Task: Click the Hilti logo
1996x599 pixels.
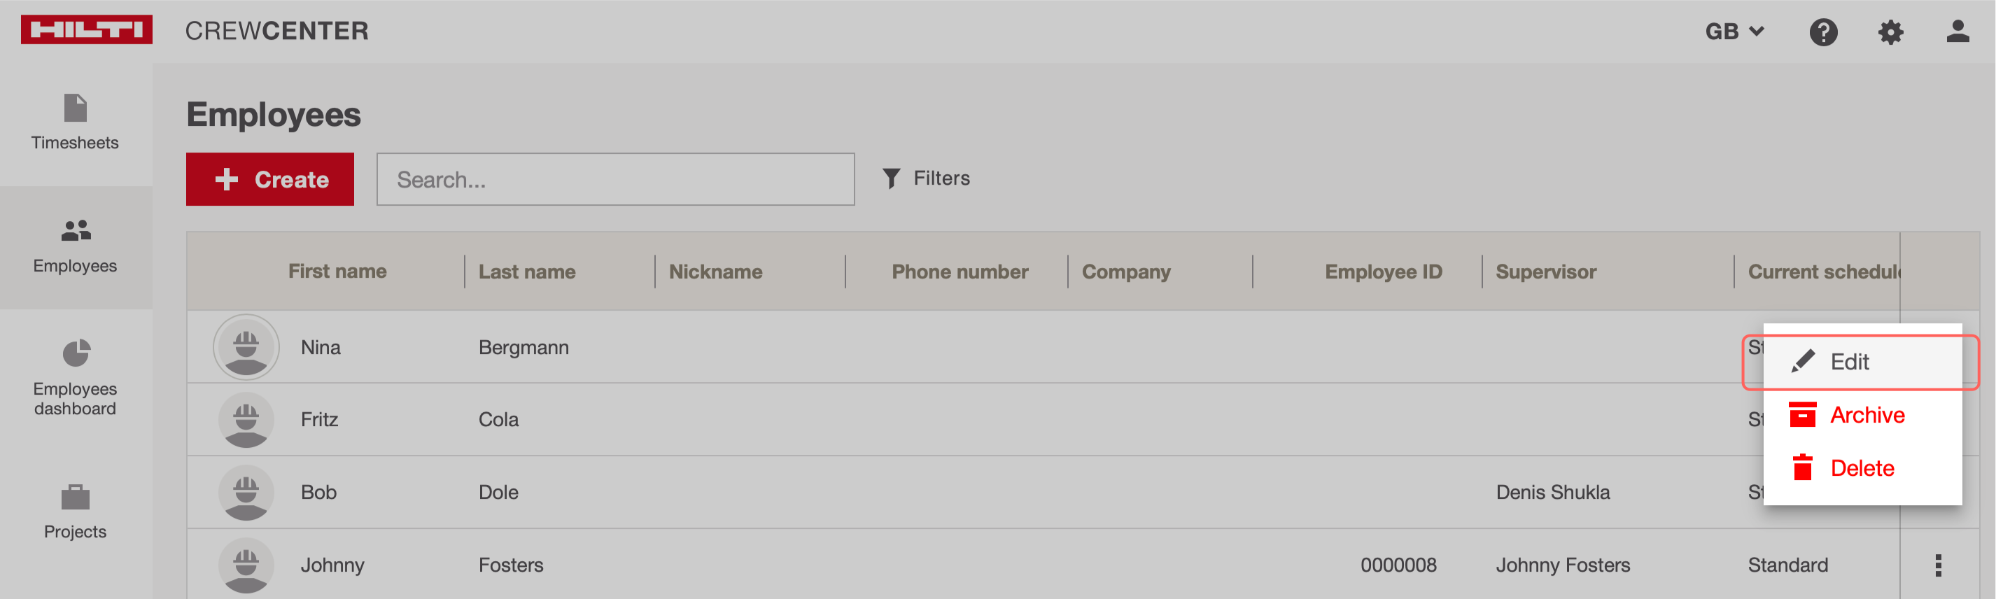Action: [x=86, y=29]
